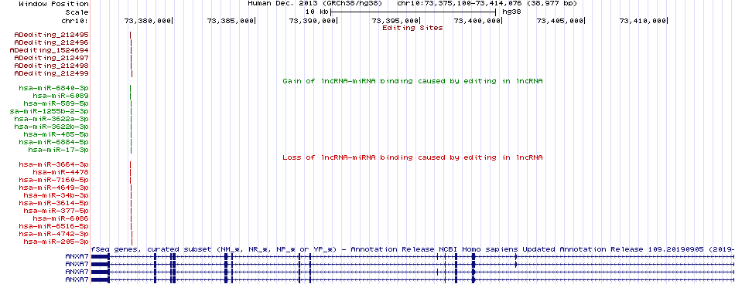Open the hsa-miR-17-3p label
The width and height of the screenshot is (735, 284).
[59, 150]
